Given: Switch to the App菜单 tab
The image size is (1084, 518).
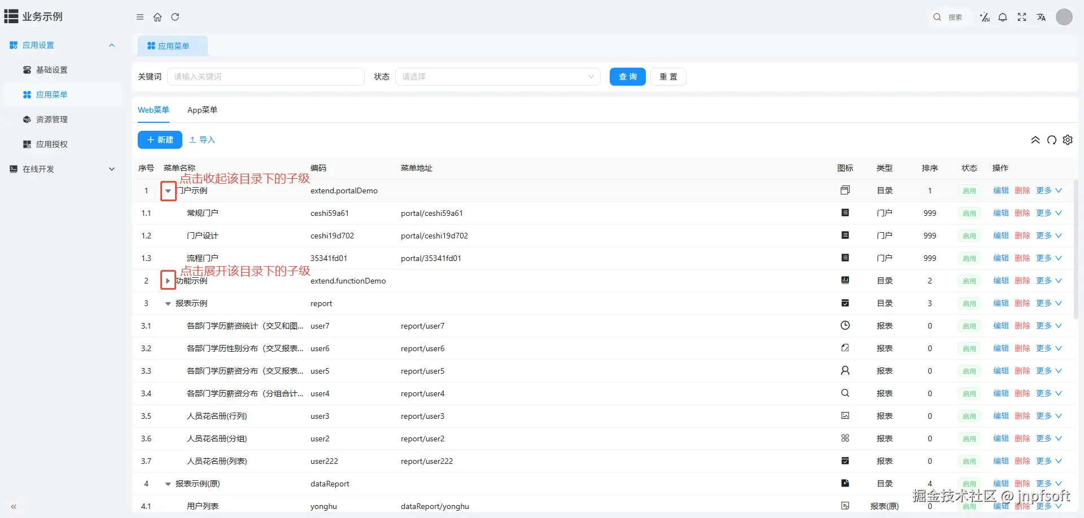Looking at the screenshot, I should point(202,110).
